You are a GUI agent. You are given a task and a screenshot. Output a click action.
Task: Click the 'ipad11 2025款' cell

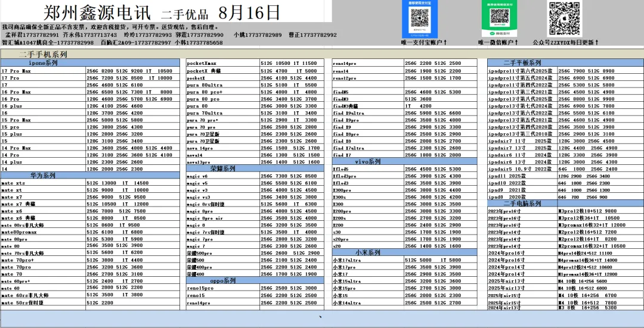pyautogui.click(x=522, y=176)
